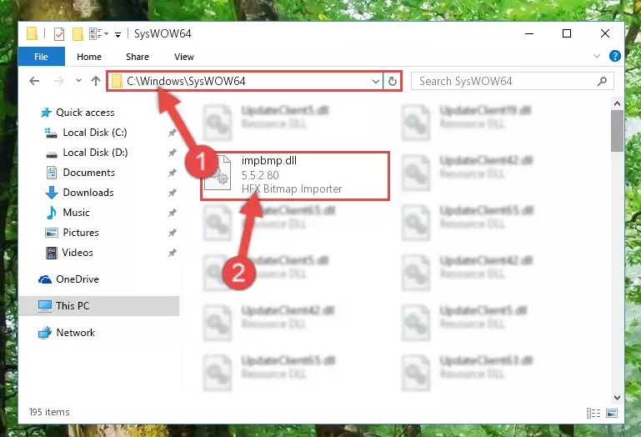The width and height of the screenshot is (641, 437).
Task: Select the impbmp.dll file
Action: [x=295, y=175]
